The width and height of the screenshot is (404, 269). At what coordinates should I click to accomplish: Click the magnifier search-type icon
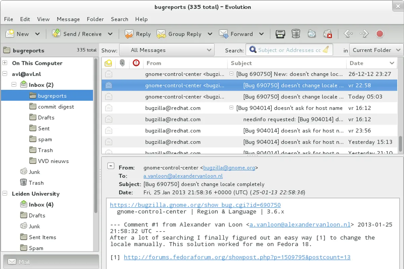[x=252, y=50]
